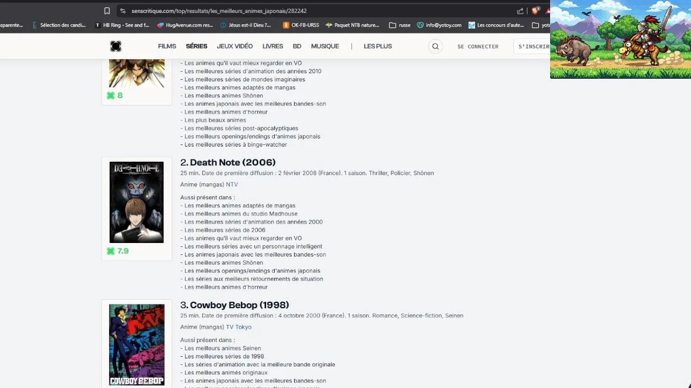Image resolution: width=691 pixels, height=388 pixels.
Task: Open the 'Les concours d'aute...' bookmark
Action: 496,25
